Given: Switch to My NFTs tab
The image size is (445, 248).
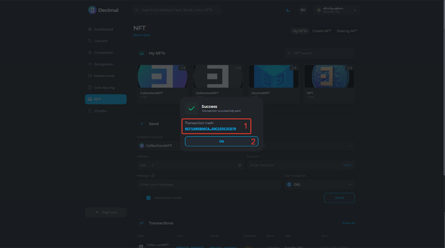Looking at the screenshot, I should pyautogui.click(x=299, y=31).
